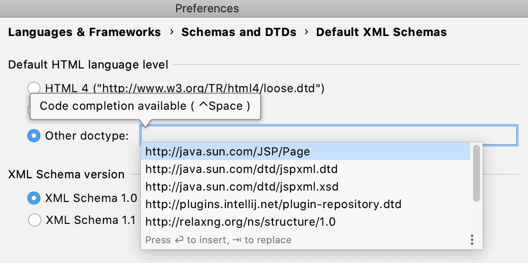
Task: Select the HTML 4 doctype radio button
Action: [34, 88]
